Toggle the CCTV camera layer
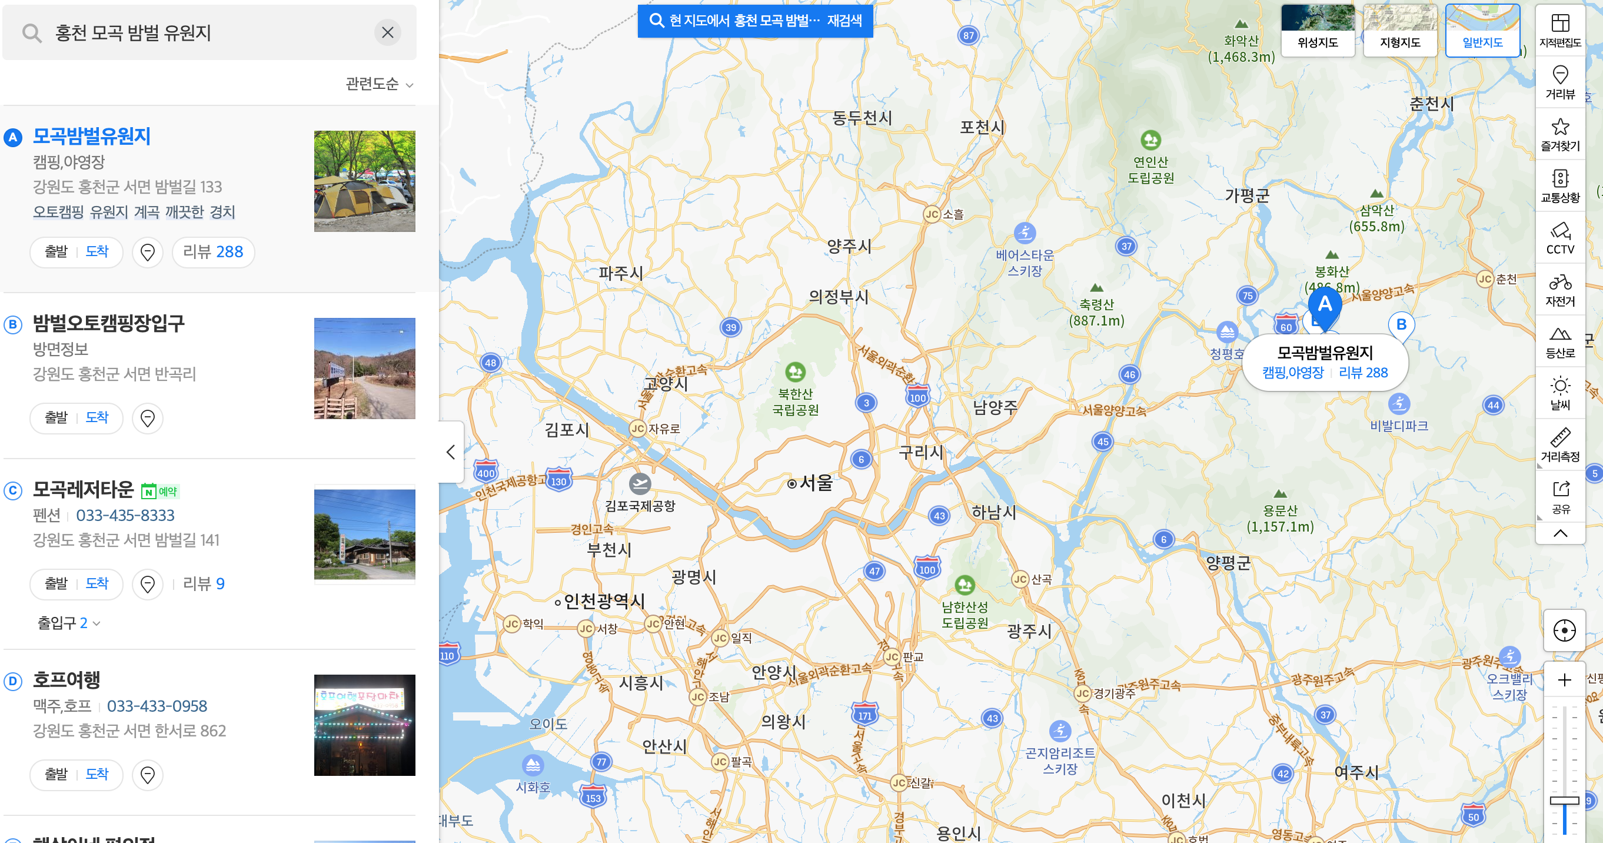This screenshot has width=1603, height=843. (1560, 238)
